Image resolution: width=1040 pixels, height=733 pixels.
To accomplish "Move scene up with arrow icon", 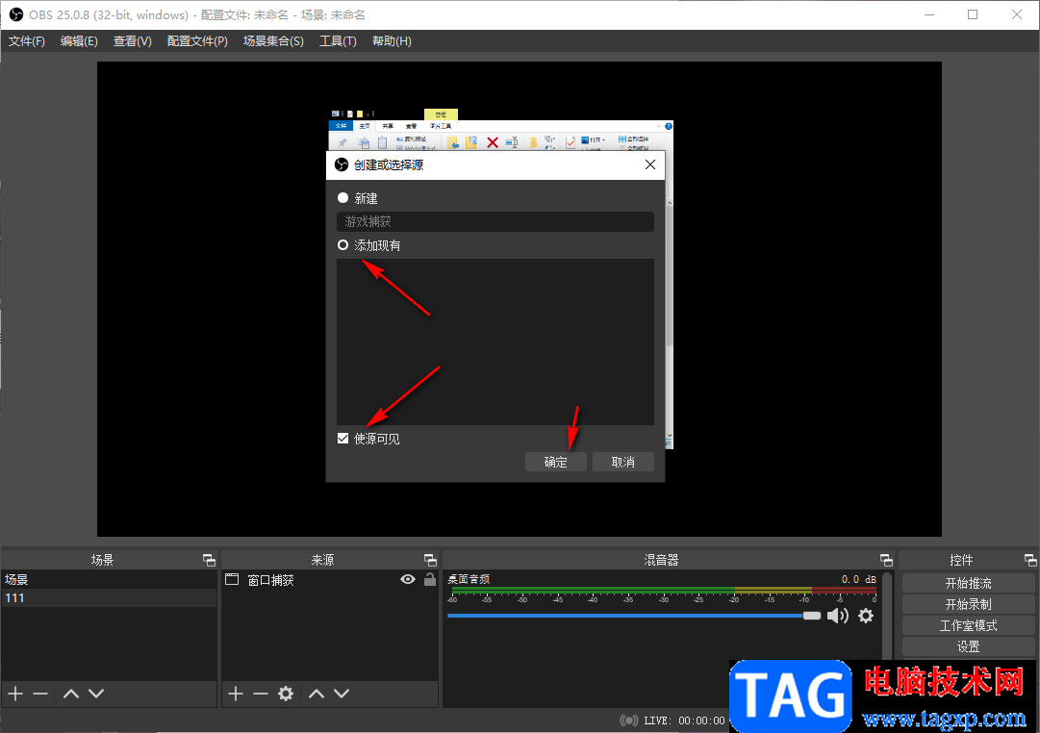I will coord(71,694).
